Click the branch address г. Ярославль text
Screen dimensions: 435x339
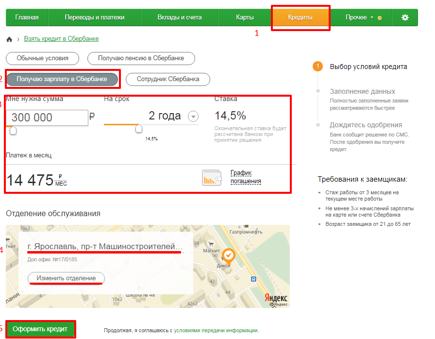point(105,246)
